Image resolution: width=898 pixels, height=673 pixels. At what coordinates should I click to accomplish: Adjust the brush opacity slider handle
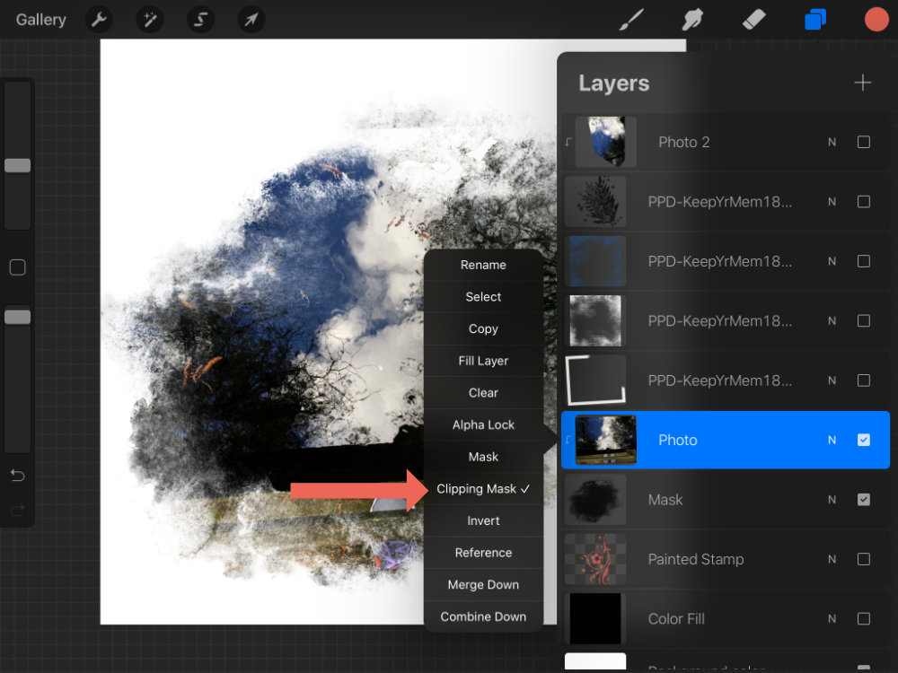point(17,317)
